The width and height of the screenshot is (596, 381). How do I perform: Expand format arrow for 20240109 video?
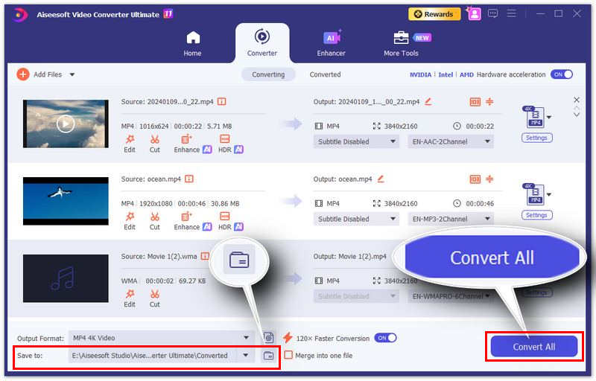point(549,118)
